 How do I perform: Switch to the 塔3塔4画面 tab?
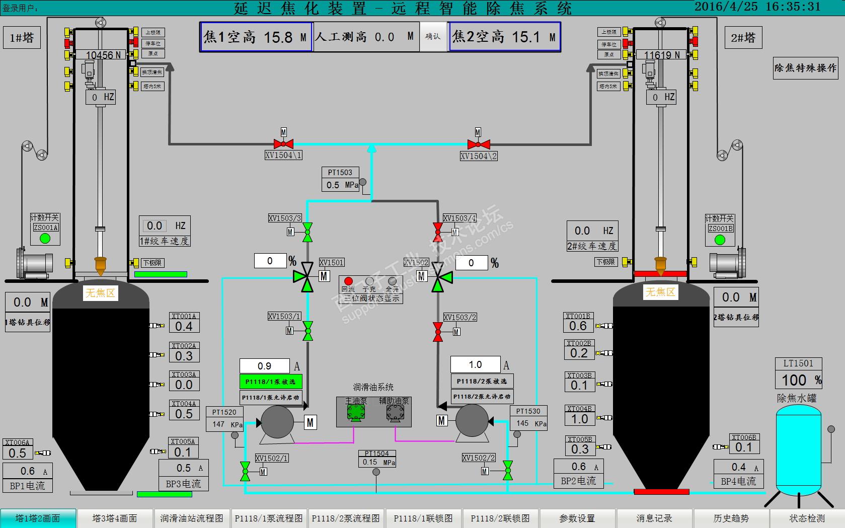[115, 518]
